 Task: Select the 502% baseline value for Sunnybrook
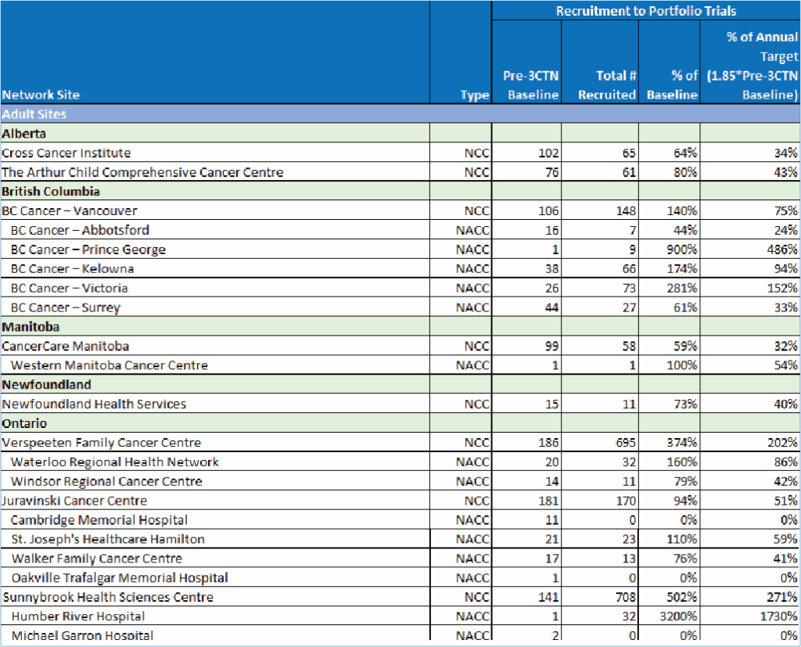point(682,597)
